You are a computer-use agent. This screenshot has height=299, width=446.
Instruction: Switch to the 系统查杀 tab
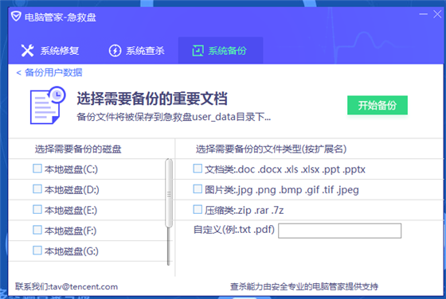point(136,51)
